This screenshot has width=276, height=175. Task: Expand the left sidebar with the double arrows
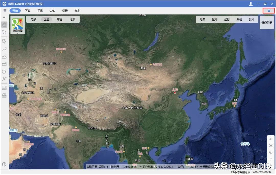[4, 18]
